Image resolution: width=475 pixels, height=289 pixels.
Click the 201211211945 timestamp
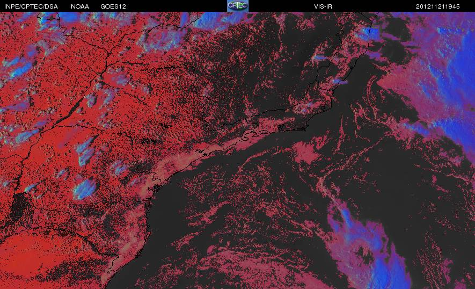pos(437,6)
